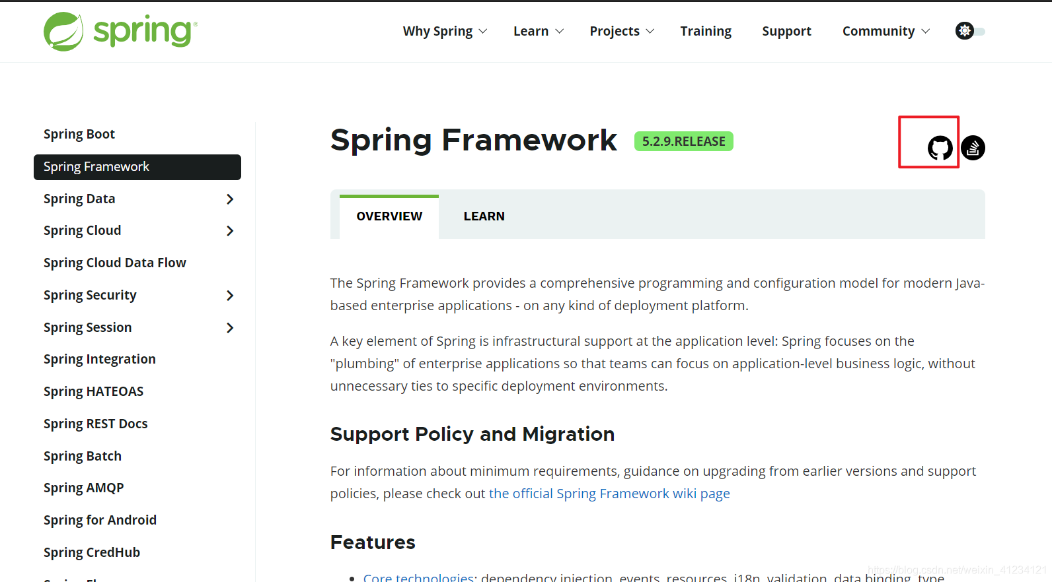Open the Learn dropdown in navigation
This screenshot has height=582, width=1052.
pos(538,31)
